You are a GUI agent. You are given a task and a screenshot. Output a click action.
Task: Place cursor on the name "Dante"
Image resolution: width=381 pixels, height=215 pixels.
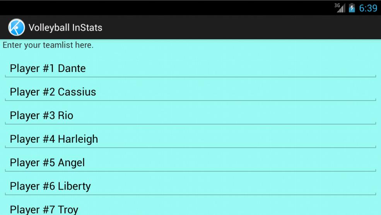tap(72, 68)
